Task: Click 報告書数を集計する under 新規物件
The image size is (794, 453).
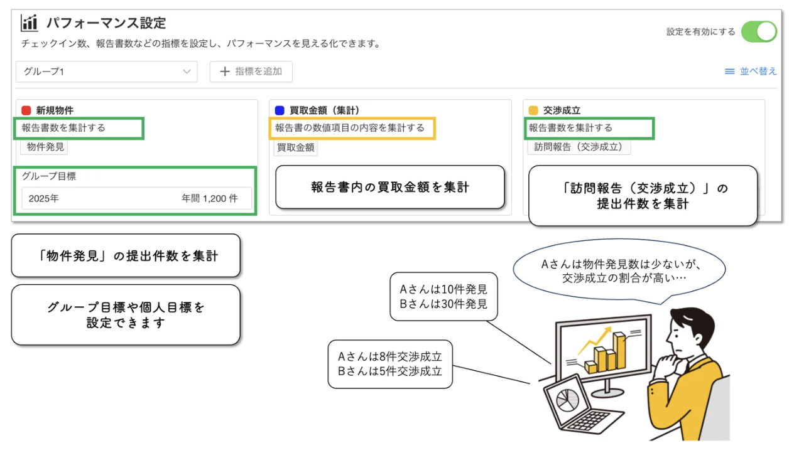Action: (63, 128)
